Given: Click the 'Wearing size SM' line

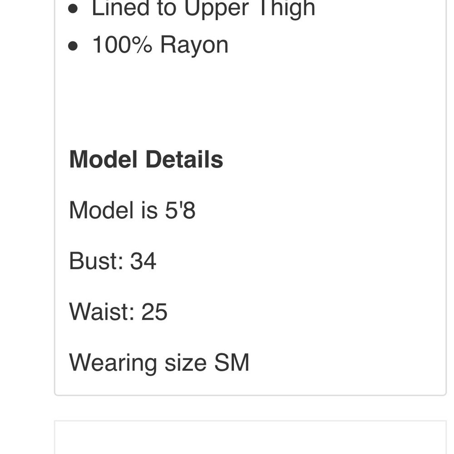Looking at the screenshot, I should coord(159,363).
